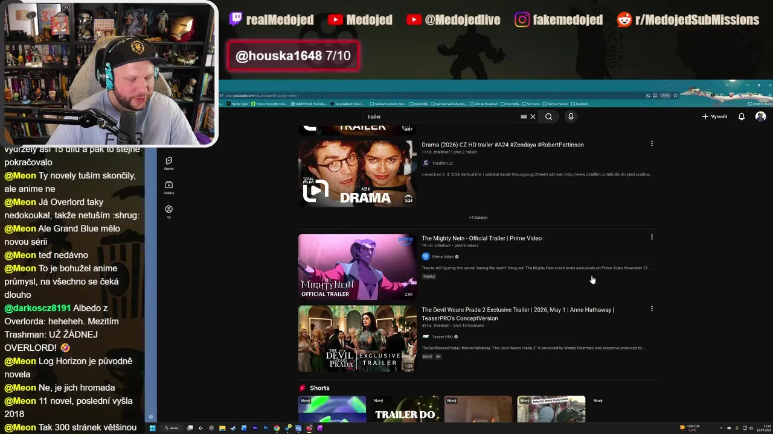Click the Mighty Nein description text

[x=536, y=268]
